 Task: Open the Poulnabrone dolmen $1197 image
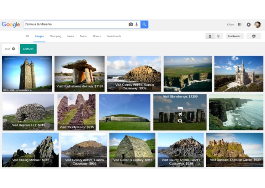79,74
